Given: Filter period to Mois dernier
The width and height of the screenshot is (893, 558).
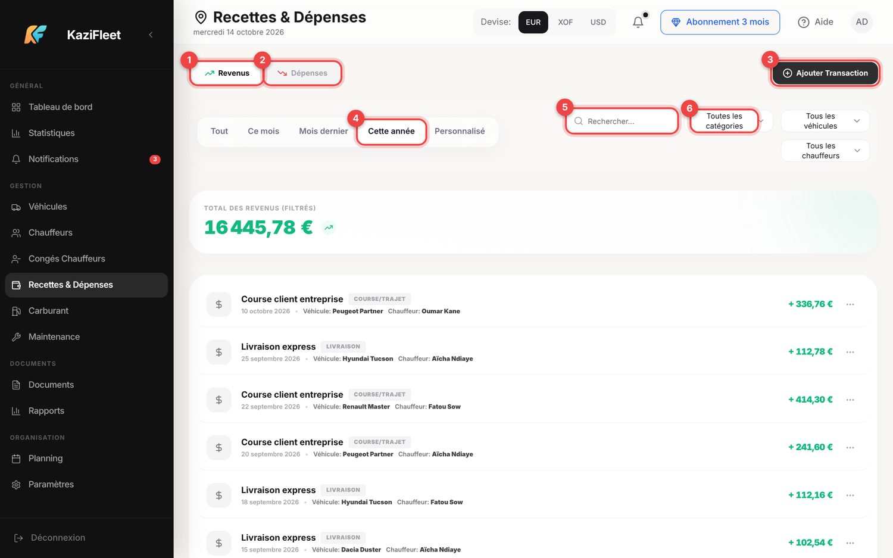Looking at the screenshot, I should click(323, 132).
